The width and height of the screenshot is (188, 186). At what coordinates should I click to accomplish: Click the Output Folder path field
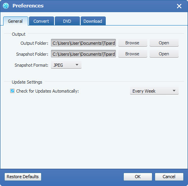[x=83, y=43]
